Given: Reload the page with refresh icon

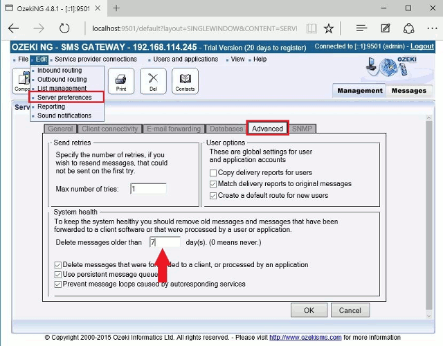Looking at the screenshot, I should (64, 28).
